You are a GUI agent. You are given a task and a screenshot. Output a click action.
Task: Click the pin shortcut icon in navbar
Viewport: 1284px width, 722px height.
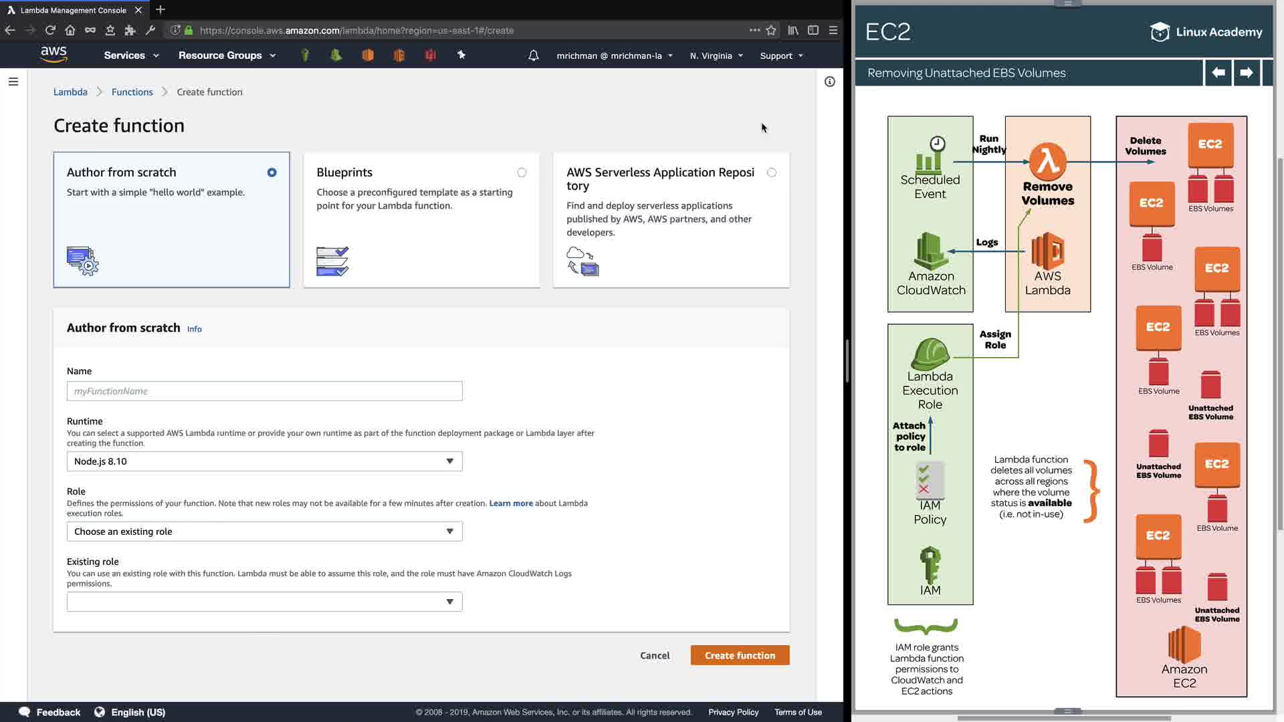[461, 55]
